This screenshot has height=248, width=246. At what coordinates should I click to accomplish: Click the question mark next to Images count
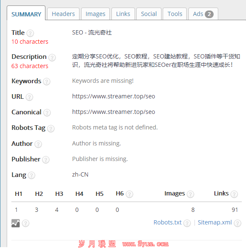tap(190, 194)
